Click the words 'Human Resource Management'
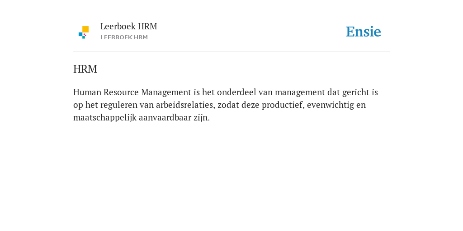Viewport: 463px width, 231px height. coord(132,92)
